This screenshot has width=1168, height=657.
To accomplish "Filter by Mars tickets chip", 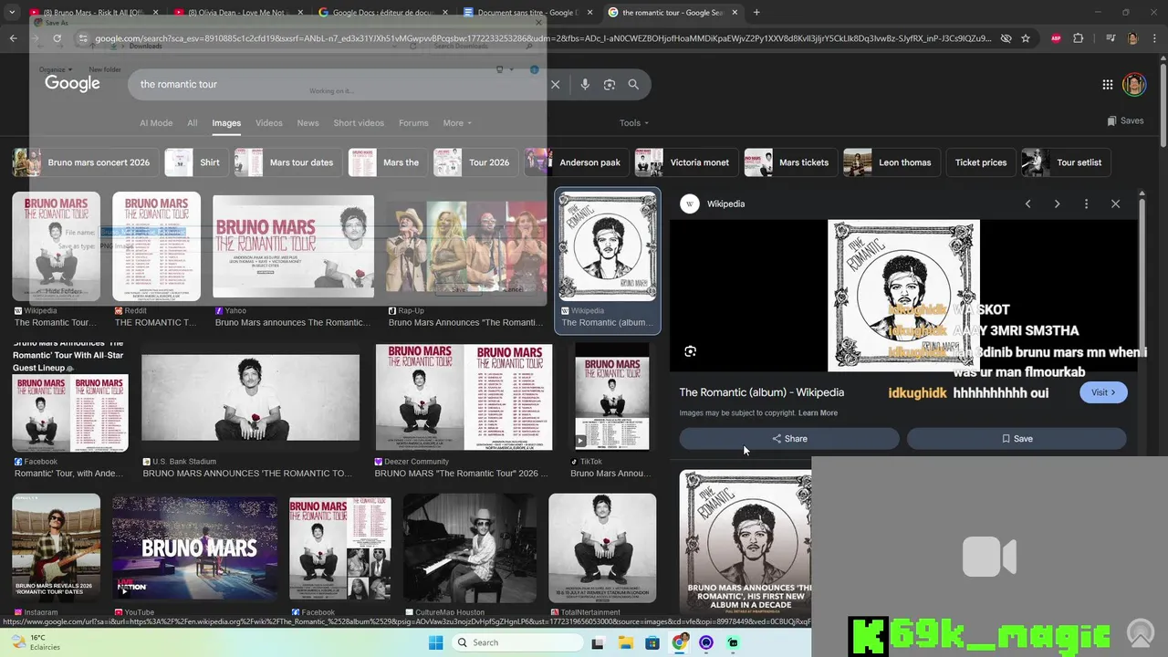I will [790, 162].
